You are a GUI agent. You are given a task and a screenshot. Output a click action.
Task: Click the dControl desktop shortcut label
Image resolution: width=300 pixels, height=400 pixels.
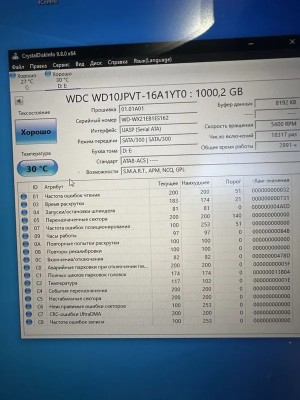coord(47,2)
